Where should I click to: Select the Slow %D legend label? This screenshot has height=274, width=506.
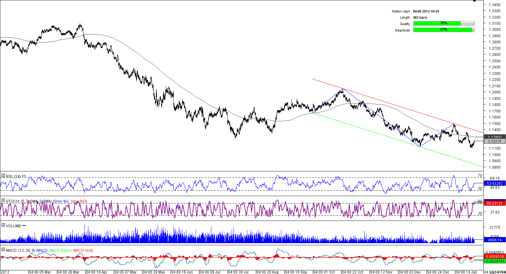point(78,201)
